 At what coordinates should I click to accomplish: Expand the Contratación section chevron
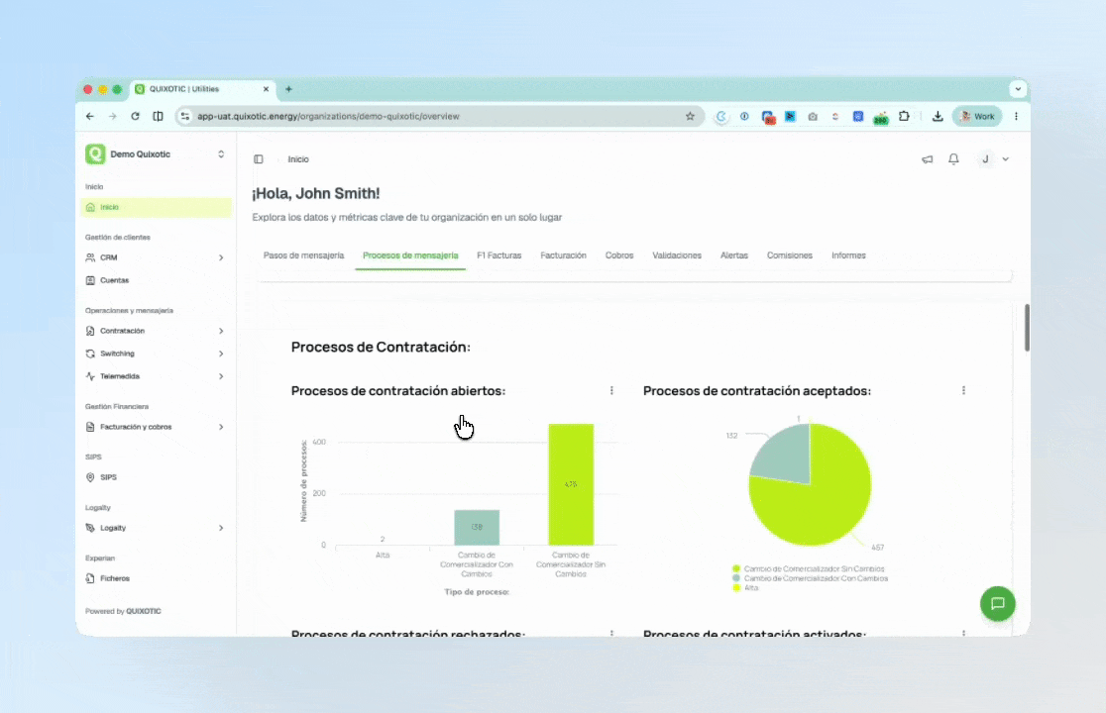click(221, 331)
